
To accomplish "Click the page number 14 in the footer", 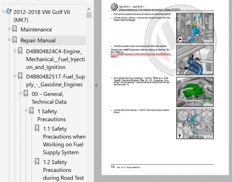I will point(113,167).
